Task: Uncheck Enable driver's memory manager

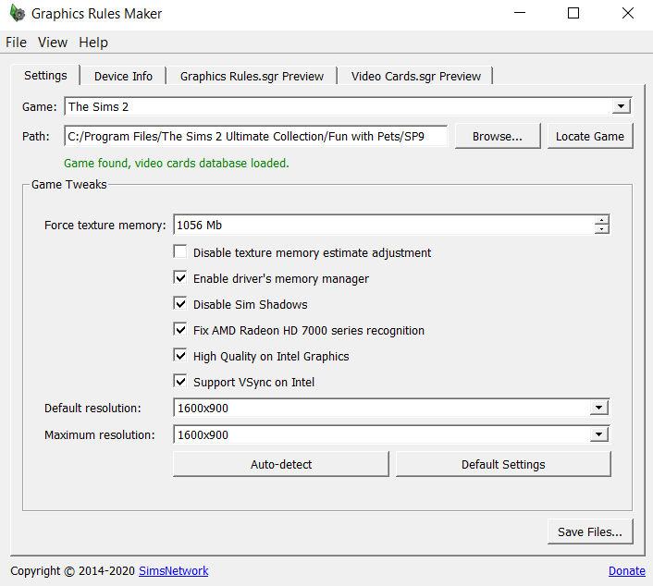Action: coord(180,278)
